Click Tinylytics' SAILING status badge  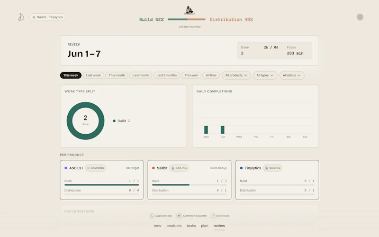coord(273,168)
